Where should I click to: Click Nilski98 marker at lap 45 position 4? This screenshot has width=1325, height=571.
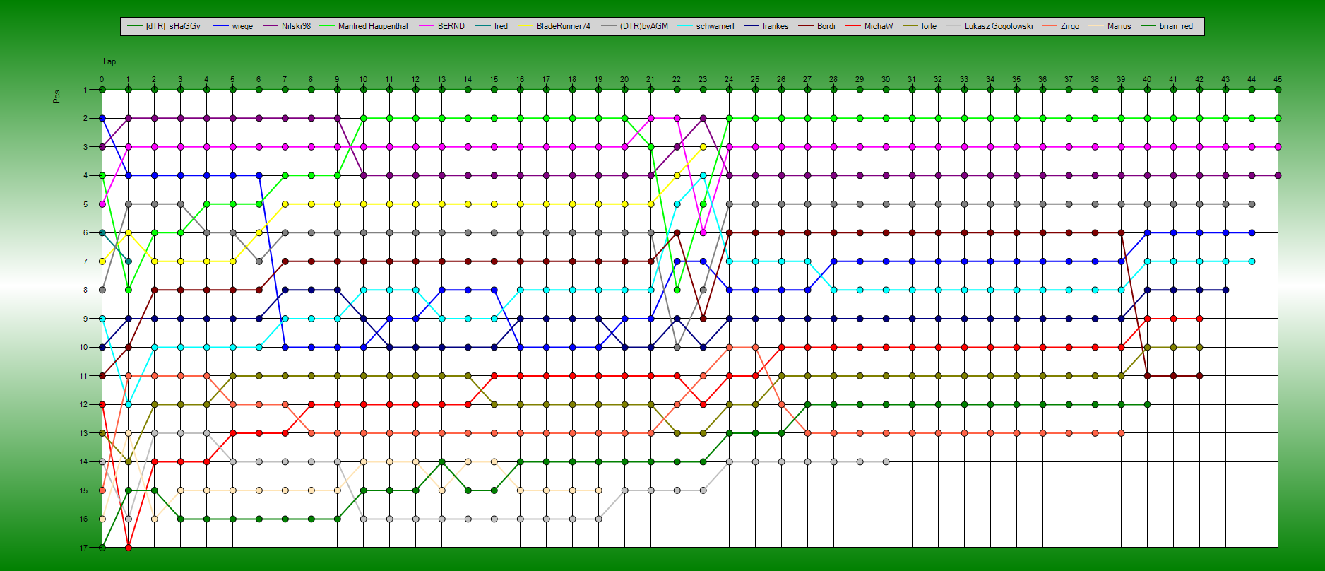1278,175
